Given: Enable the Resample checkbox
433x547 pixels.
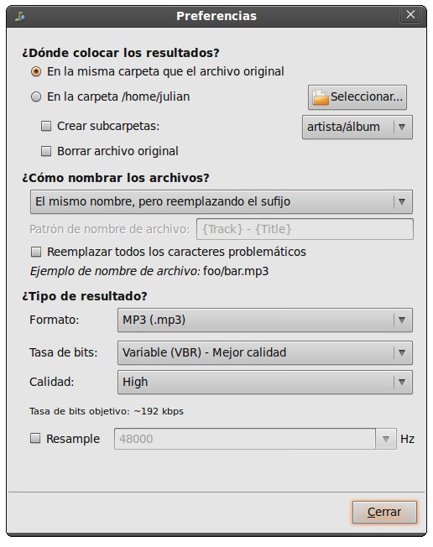Looking at the screenshot, I should point(35,439).
